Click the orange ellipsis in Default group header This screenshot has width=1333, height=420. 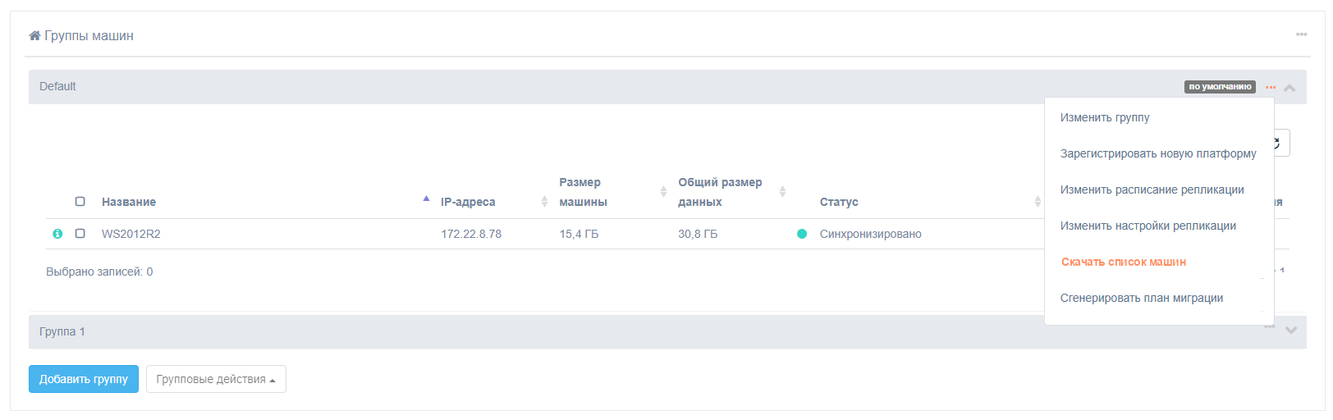[x=1271, y=87]
